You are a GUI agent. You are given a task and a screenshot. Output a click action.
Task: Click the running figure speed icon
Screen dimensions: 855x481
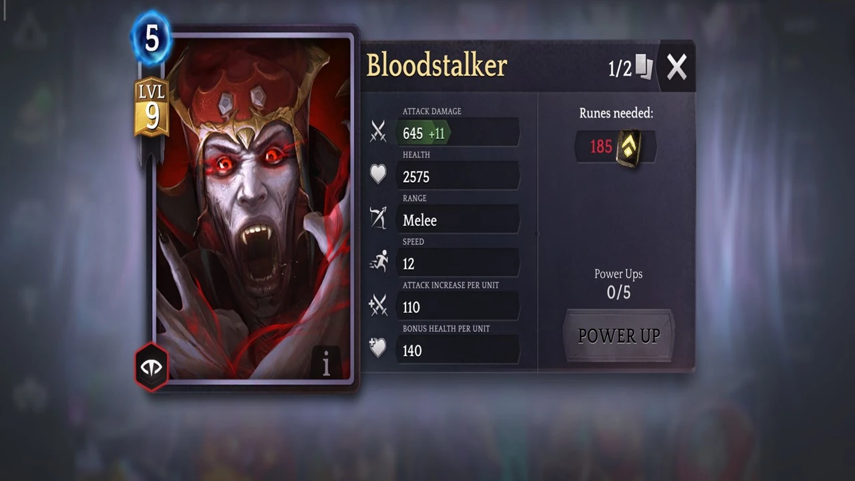378,262
